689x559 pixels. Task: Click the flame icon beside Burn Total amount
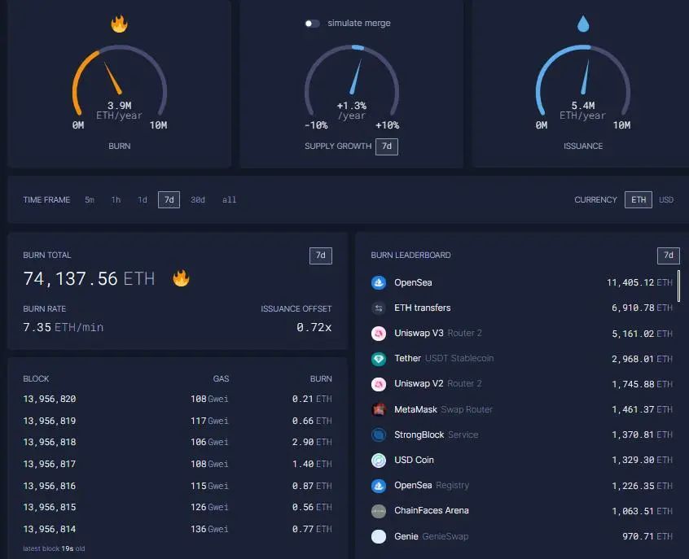(x=181, y=278)
